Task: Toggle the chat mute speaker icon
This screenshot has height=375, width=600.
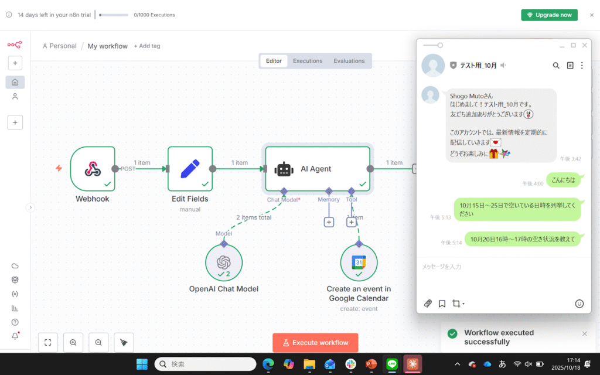Action: pyautogui.click(x=503, y=66)
